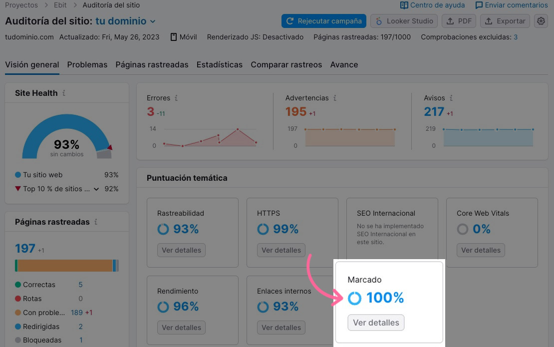Click Ver detalles under Marcado

click(x=376, y=323)
